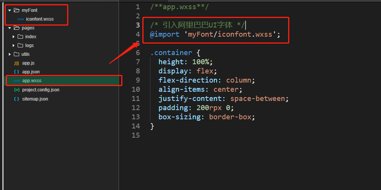
Task: Select the index folder name
Action: tap(31, 37)
